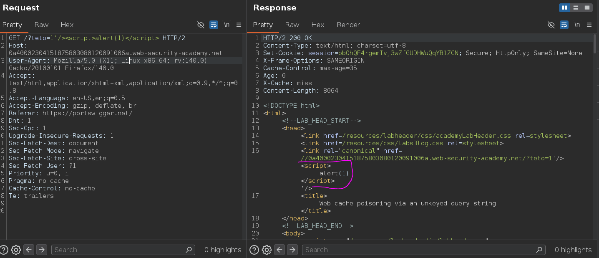Click the Sec-Fetch-Site: cross-site line
This screenshot has width=599, height=258.
point(58,158)
